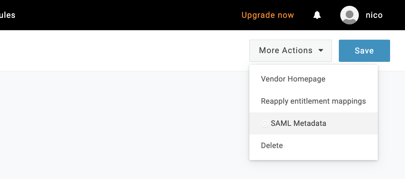Open the partially visible 'ules' navigation tab
The width and height of the screenshot is (405, 179).
point(7,15)
